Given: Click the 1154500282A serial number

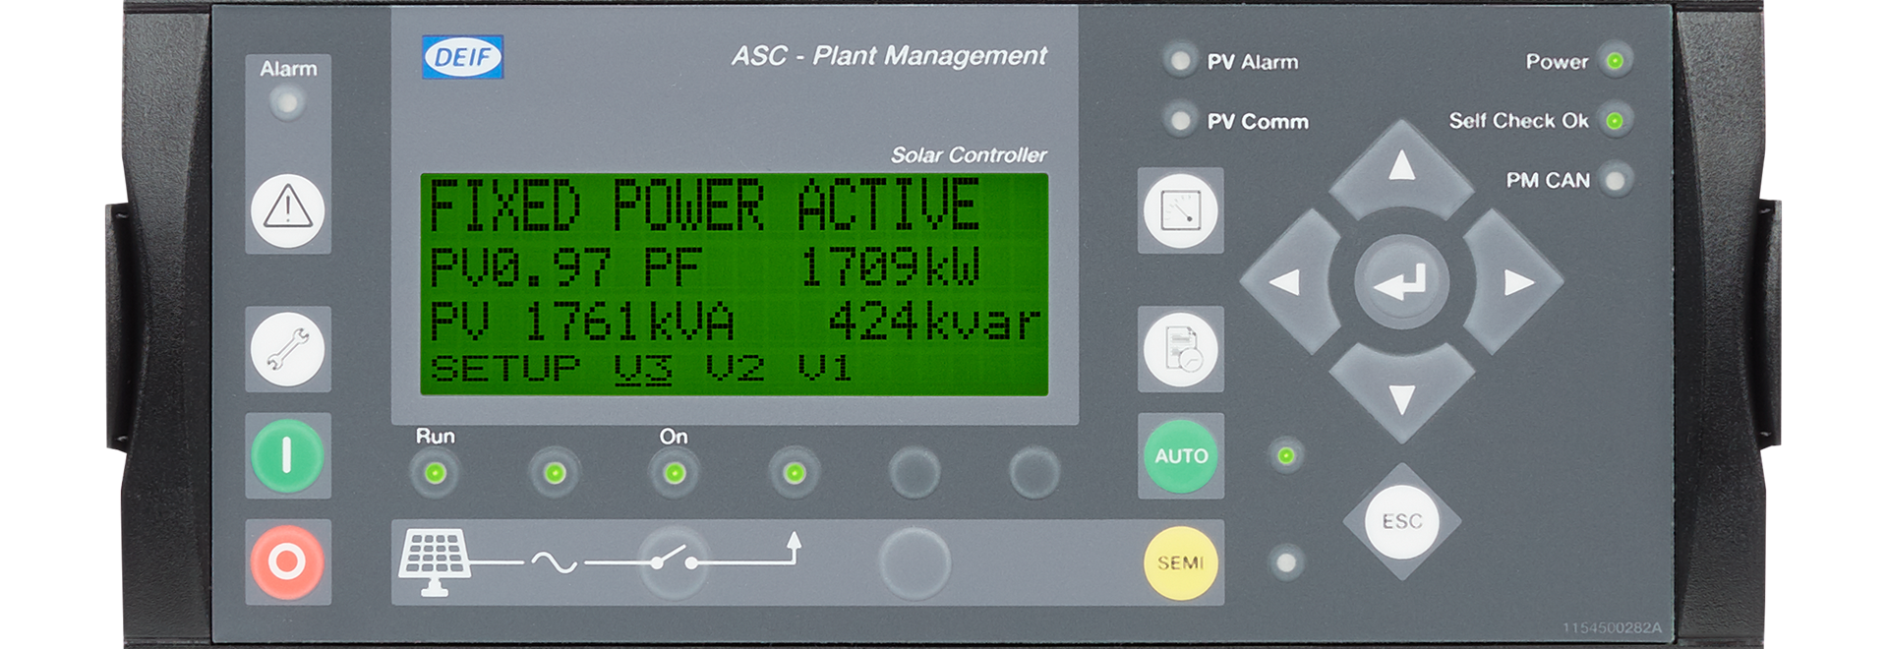Looking at the screenshot, I should (1612, 627).
